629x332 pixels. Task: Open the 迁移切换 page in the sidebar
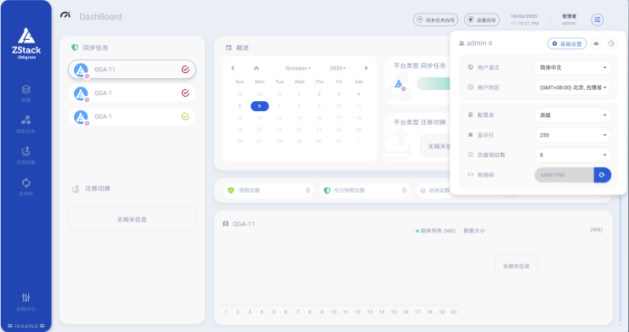(26, 156)
